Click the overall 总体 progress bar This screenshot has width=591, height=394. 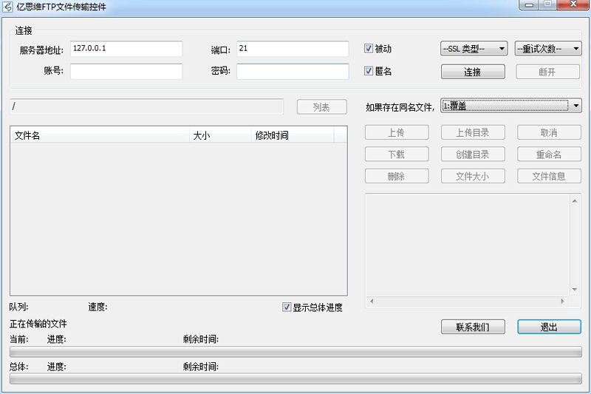[295, 378]
